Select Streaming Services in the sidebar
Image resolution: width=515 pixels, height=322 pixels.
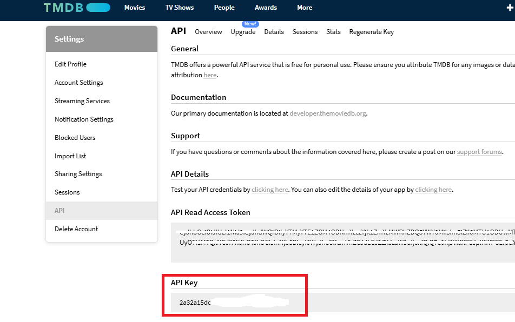pos(82,100)
